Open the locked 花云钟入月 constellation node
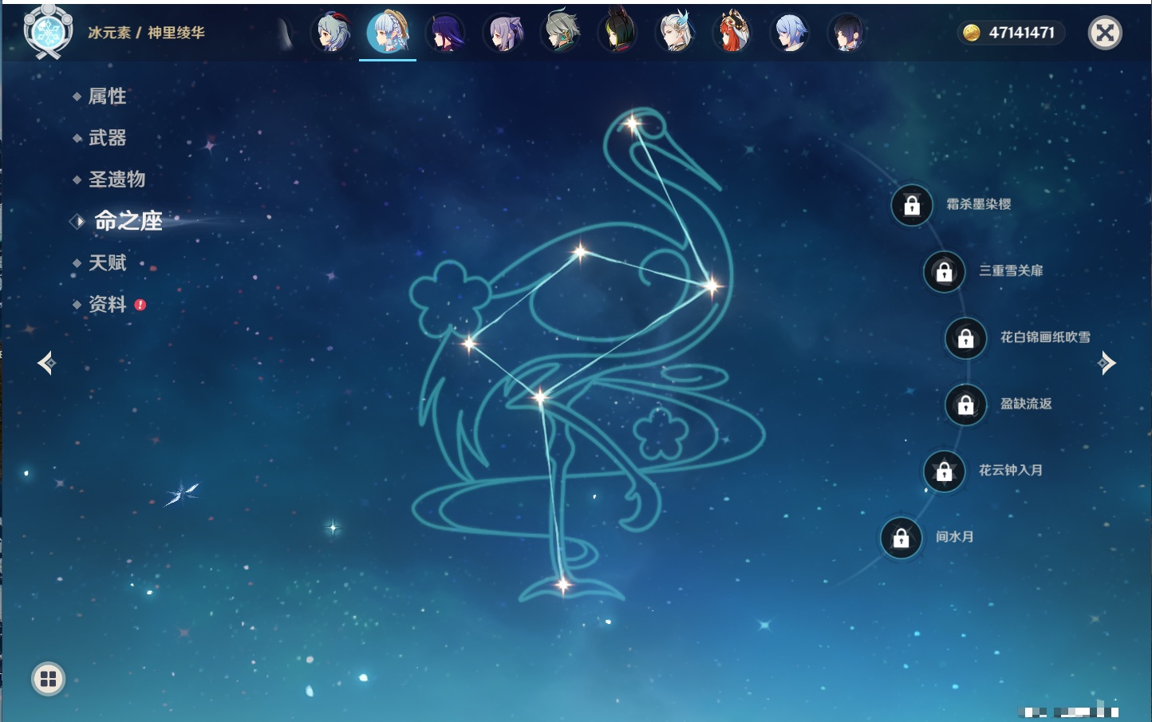 (945, 471)
